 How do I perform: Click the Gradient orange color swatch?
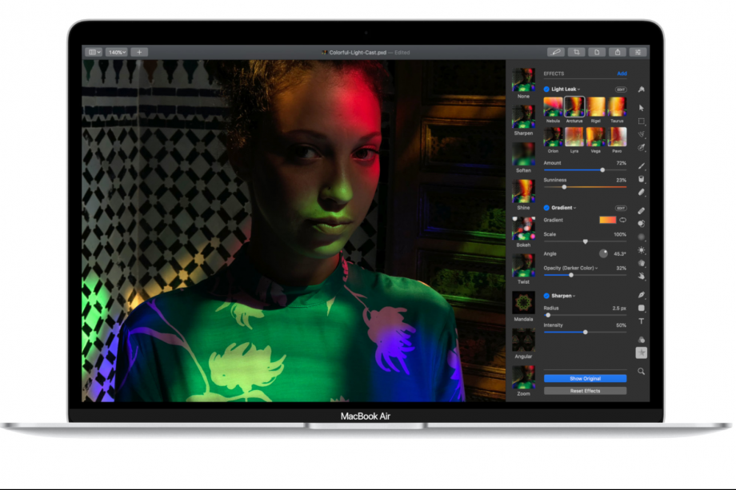[607, 220]
